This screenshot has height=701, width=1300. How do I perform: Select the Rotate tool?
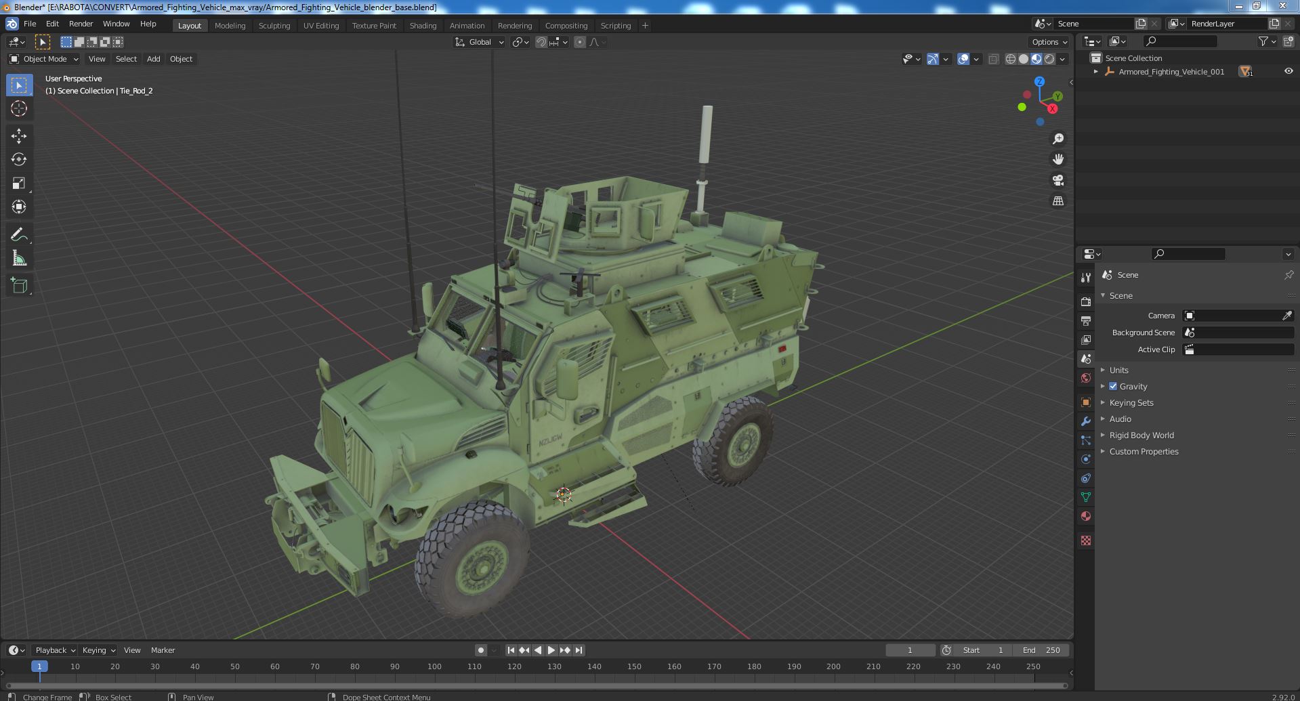19,159
